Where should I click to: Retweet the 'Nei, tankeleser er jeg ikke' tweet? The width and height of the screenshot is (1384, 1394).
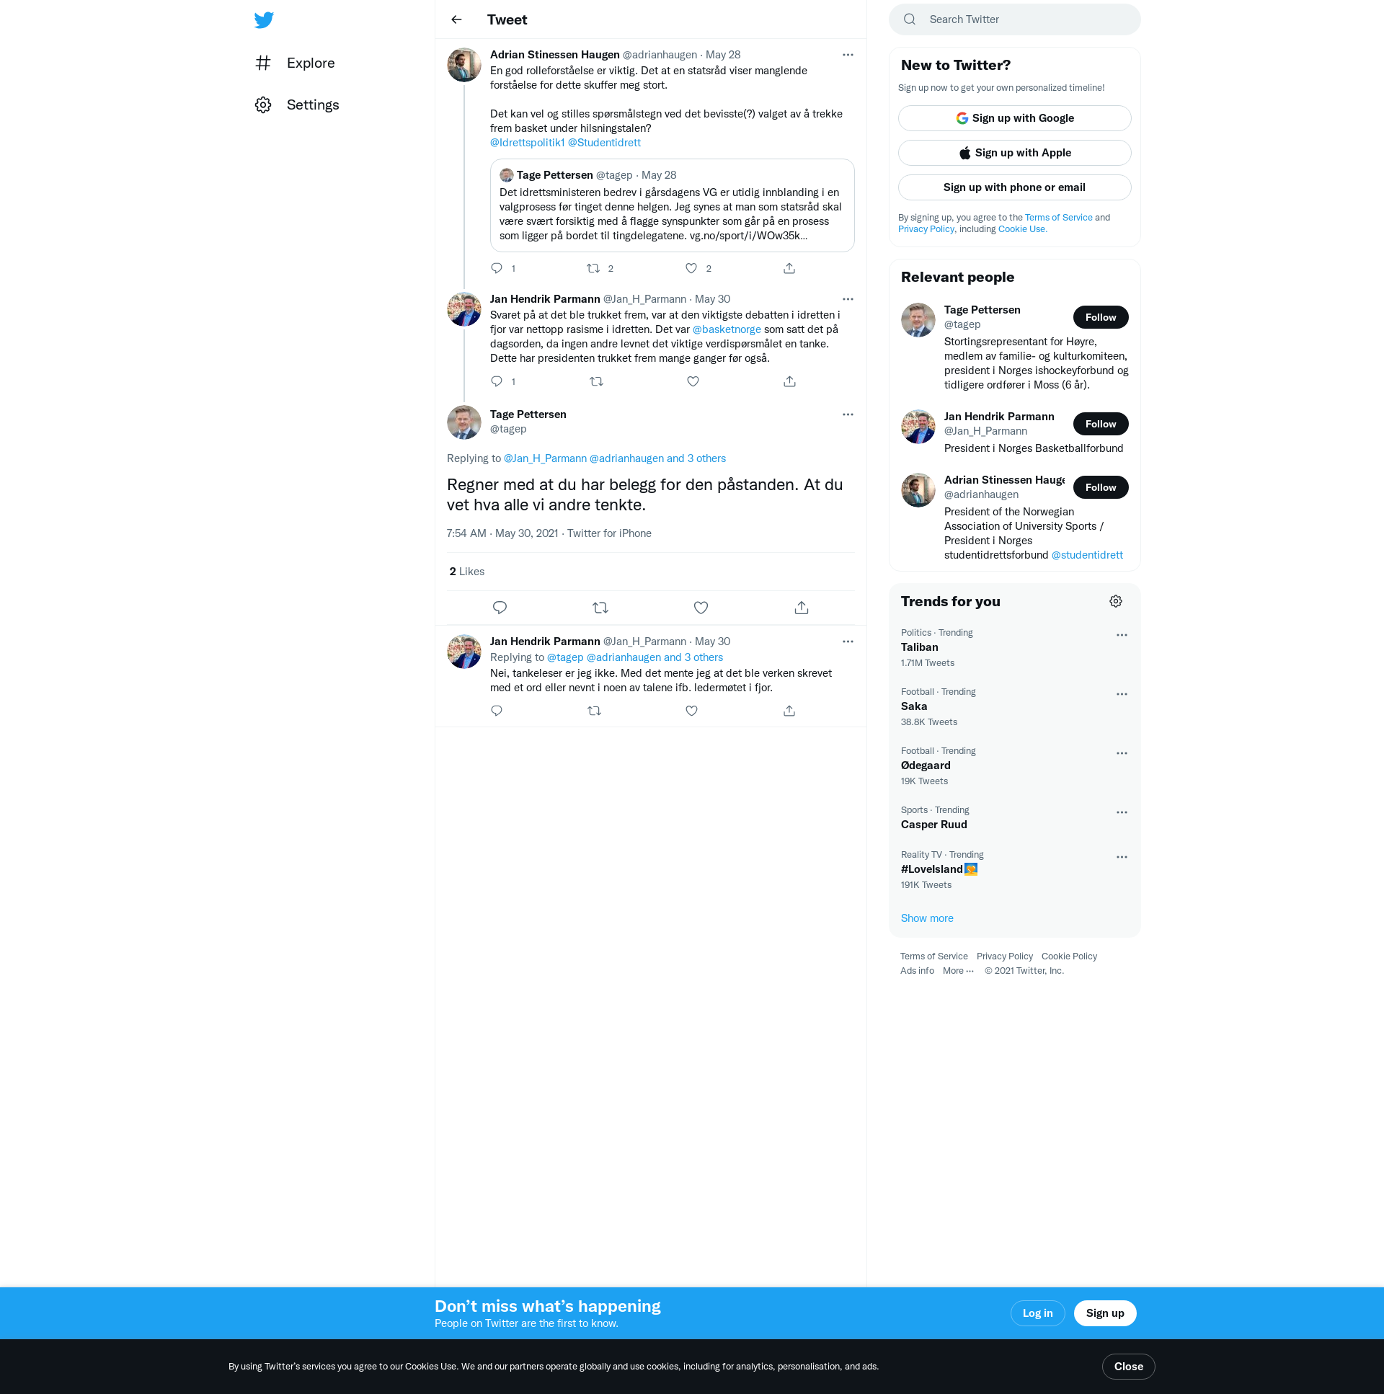[x=594, y=711]
